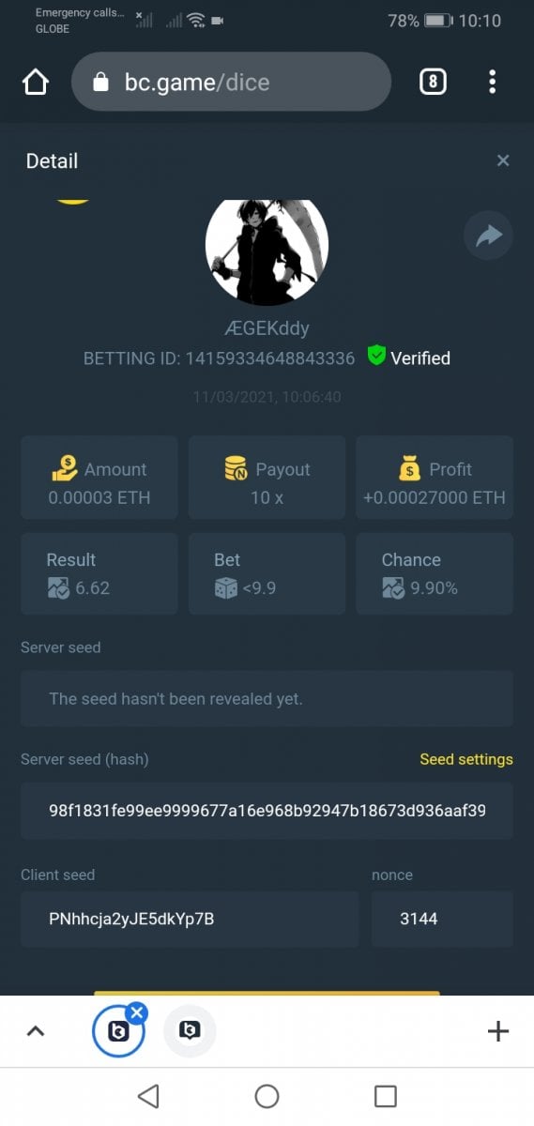Open the browser three-dot menu
The height and width of the screenshot is (1126, 534).
tap(492, 82)
